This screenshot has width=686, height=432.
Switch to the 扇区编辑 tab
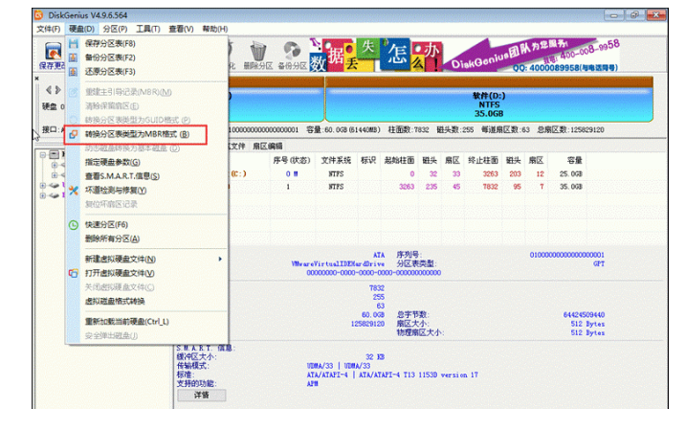coord(267,146)
